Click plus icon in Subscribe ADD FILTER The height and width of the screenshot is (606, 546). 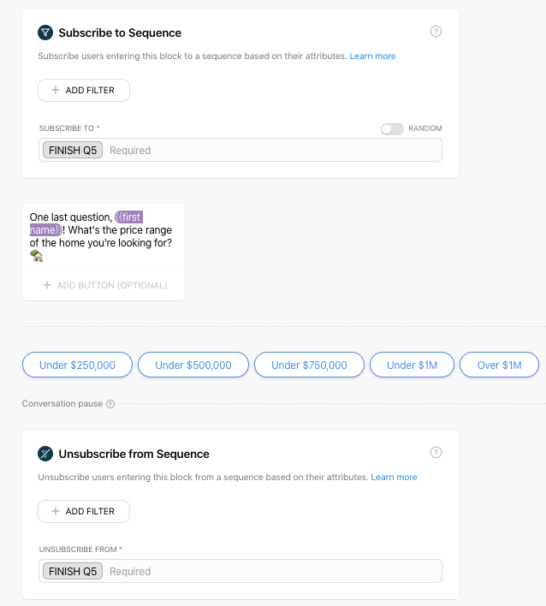[56, 90]
